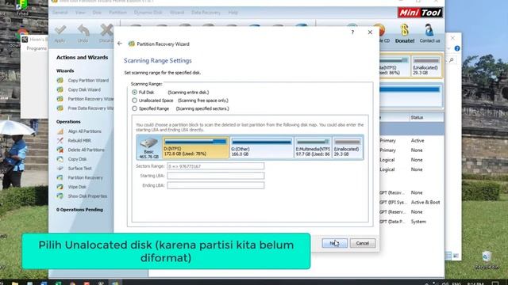
Task: Click the Copy Disk Wizard icon
Action: (x=60, y=89)
